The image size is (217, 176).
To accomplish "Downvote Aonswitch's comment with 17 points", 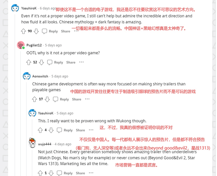I will point(47,99).
